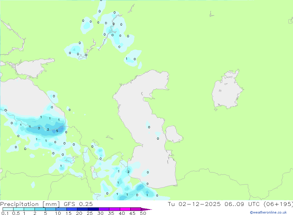Click the '2' value on the map near the Caspian coast
The height and width of the screenshot is (215, 293).
click(128, 172)
